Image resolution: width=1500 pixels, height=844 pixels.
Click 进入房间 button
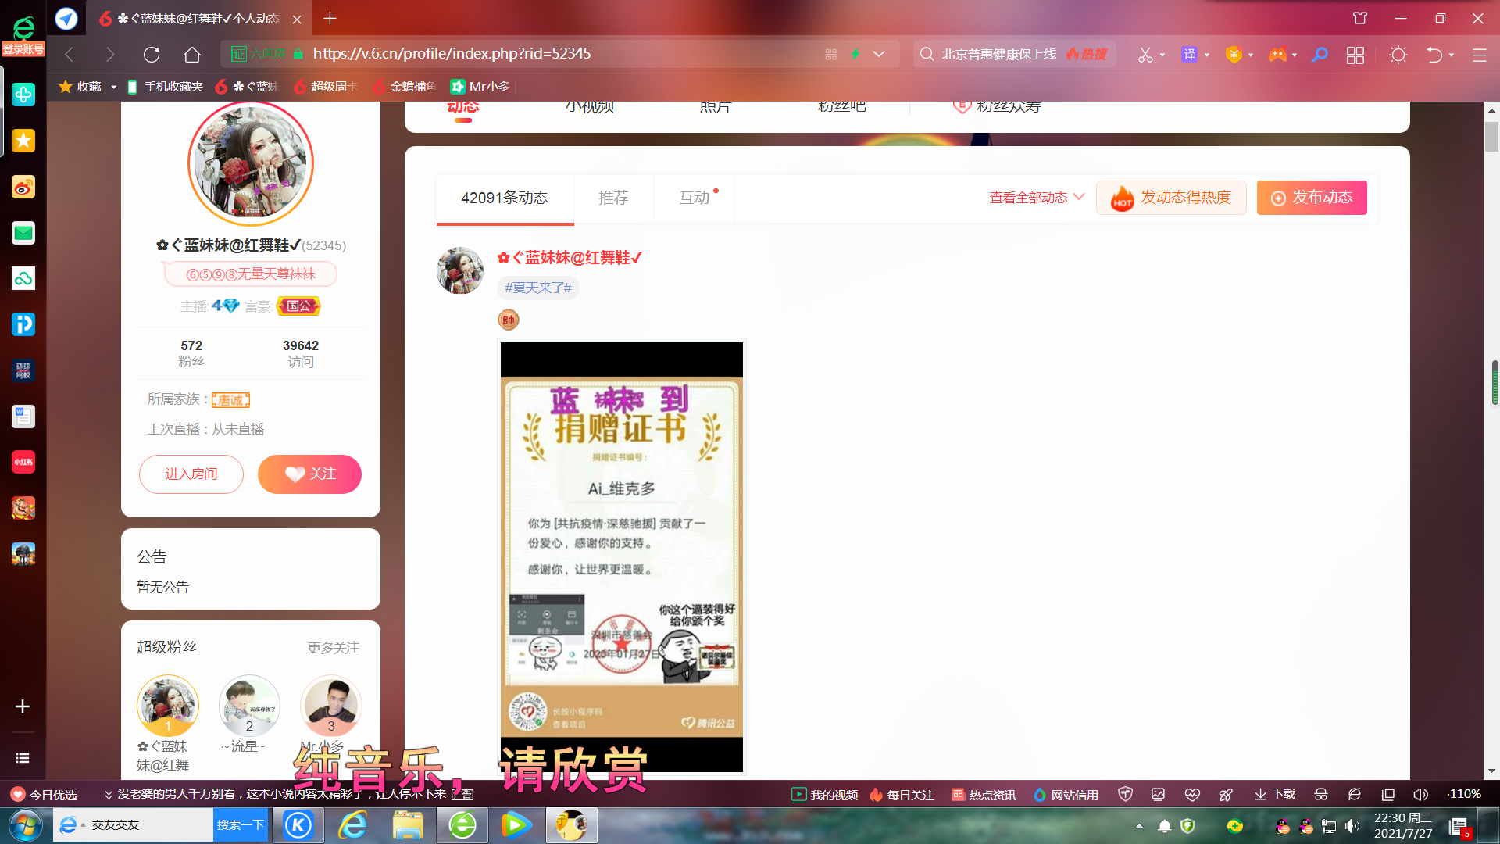pos(191,474)
